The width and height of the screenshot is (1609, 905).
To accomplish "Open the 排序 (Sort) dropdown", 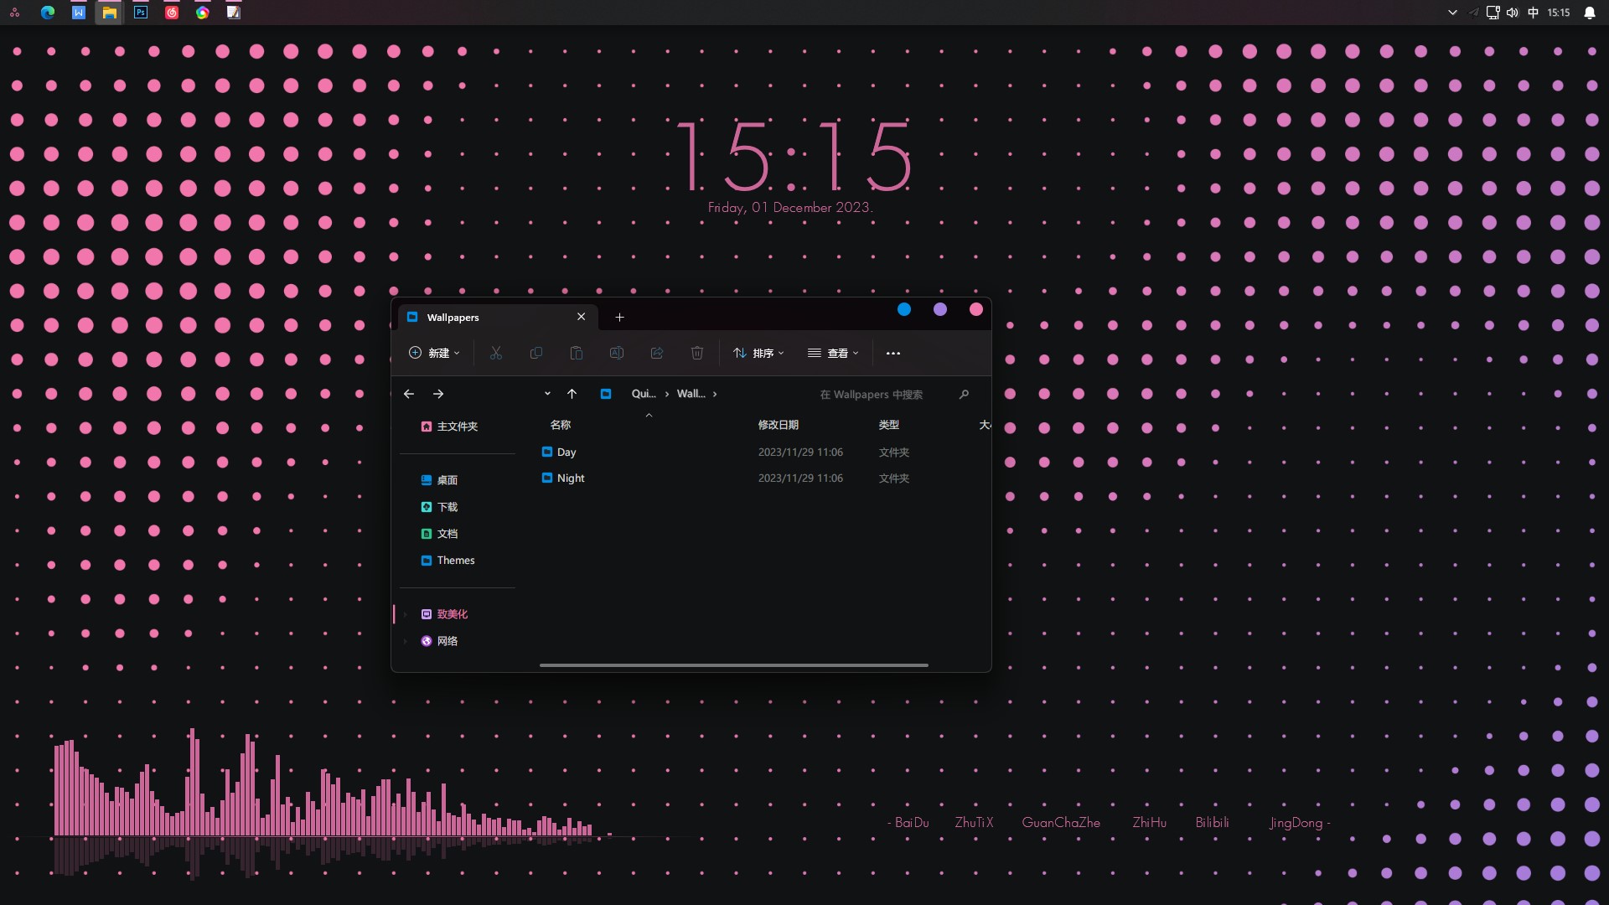I will coord(758,353).
